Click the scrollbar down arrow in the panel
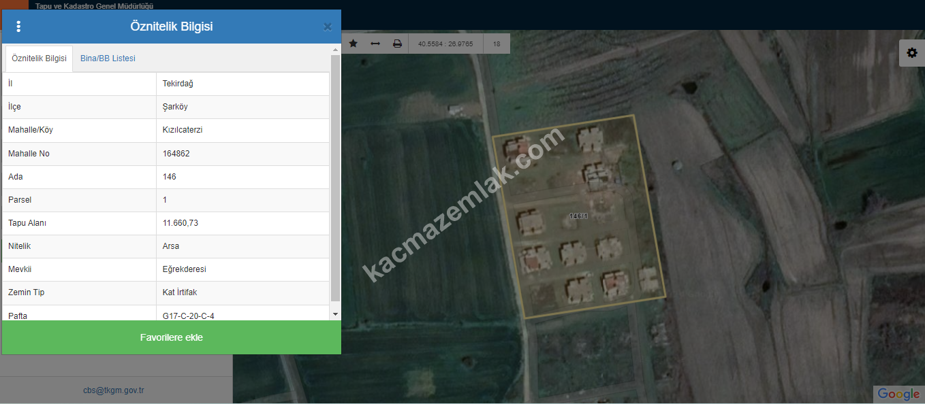Screen dimensions: 925x404 [x=335, y=314]
